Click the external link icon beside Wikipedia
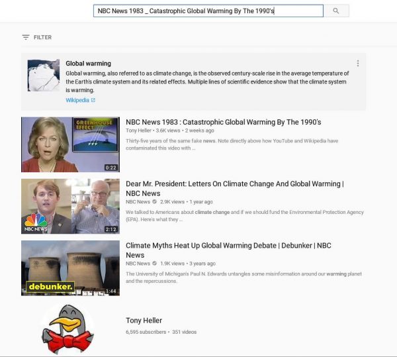 [93, 100]
